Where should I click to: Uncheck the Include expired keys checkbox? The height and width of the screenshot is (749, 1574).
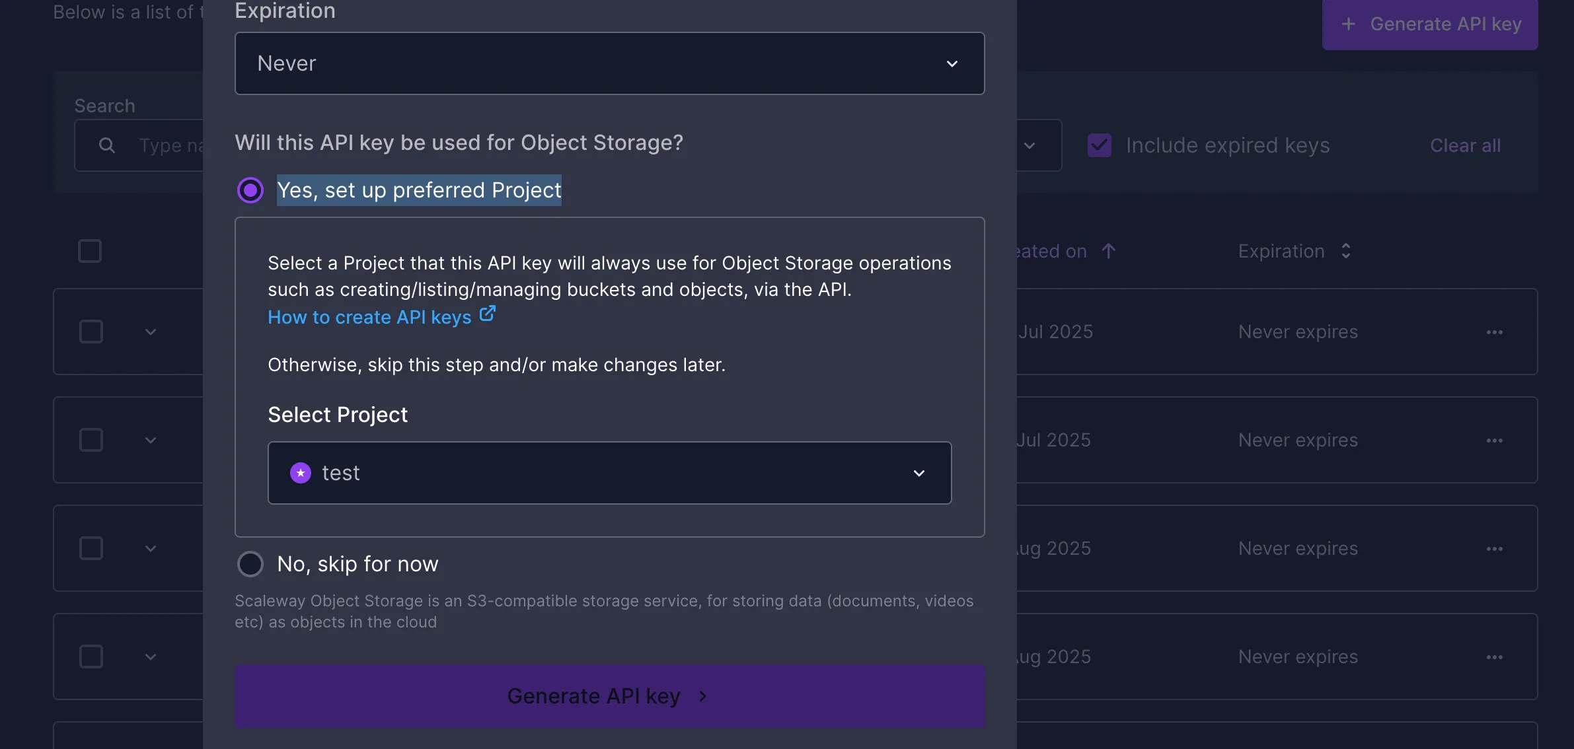(1098, 145)
